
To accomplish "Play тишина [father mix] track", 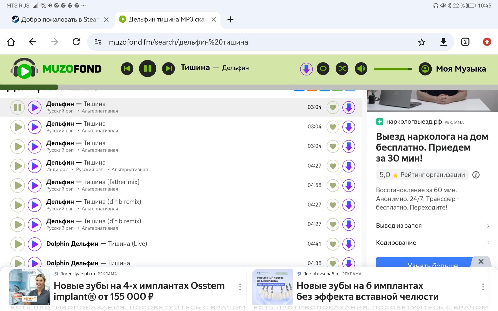I will 18,186.
